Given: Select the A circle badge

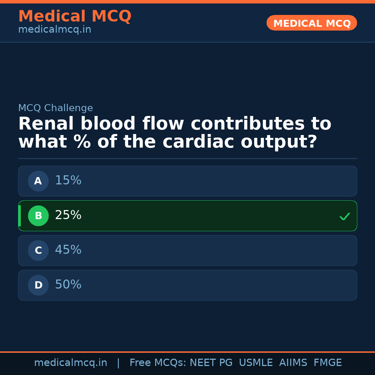Looking at the screenshot, I should (x=38, y=181).
